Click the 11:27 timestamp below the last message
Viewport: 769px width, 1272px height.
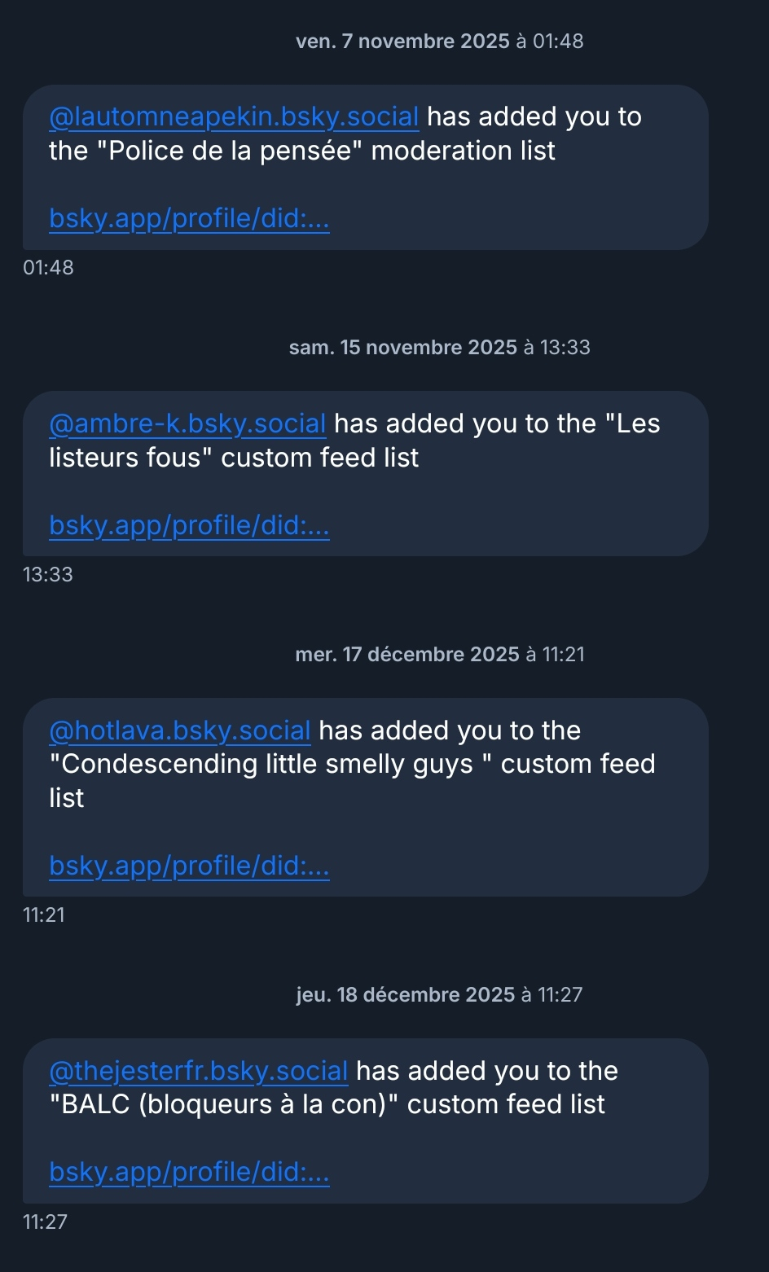[45, 1222]
